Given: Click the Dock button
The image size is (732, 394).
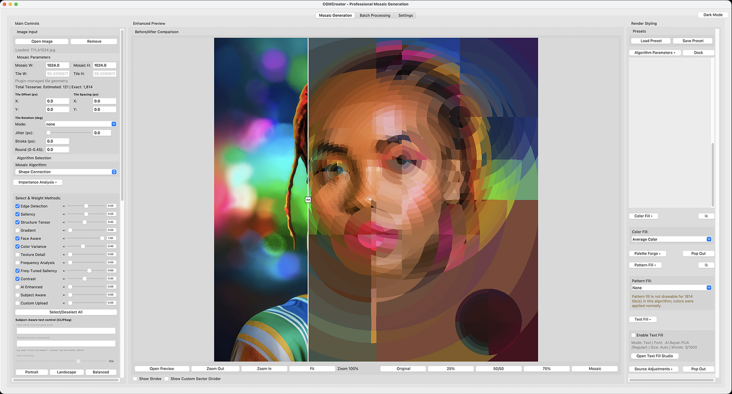Looking at the screenshot, I should [x=698, y=53].
